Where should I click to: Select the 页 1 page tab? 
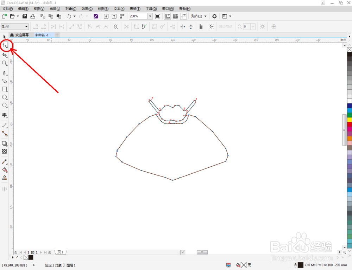tap(61, 252)
